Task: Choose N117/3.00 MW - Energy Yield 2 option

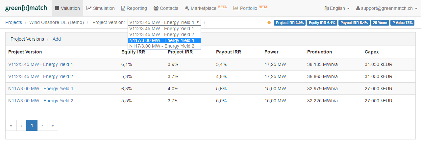Action: coord(161,46)
